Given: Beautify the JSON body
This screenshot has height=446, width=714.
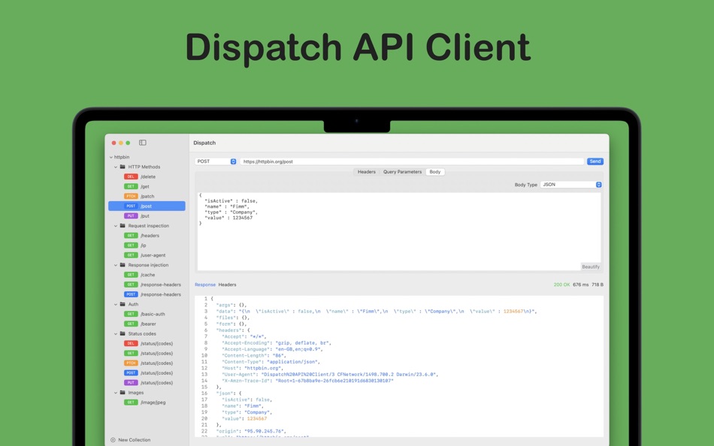Looking at the screenshot, I should pyautogui.click(x=591, y=267).
